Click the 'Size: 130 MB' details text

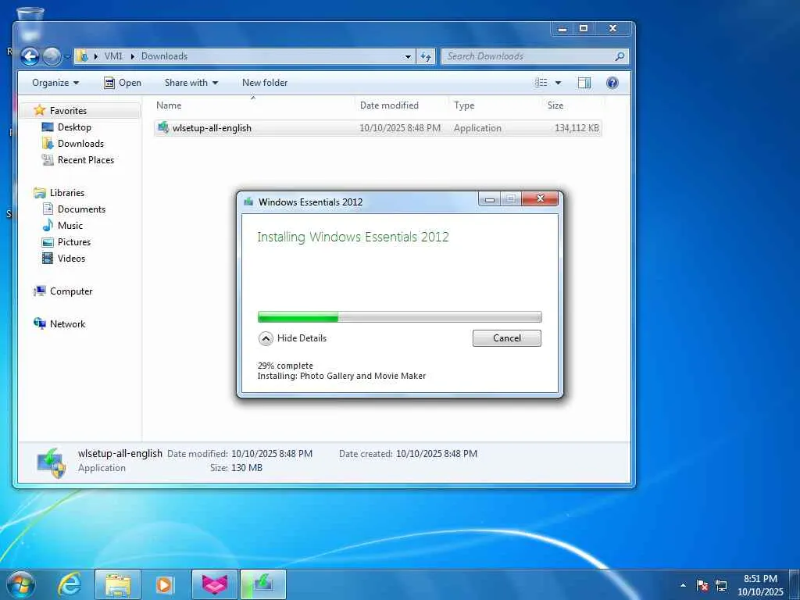[236, 467]
